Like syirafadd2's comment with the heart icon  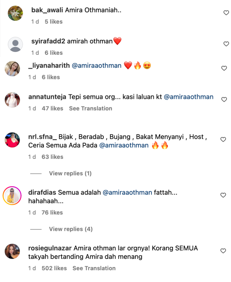point(226,44)
